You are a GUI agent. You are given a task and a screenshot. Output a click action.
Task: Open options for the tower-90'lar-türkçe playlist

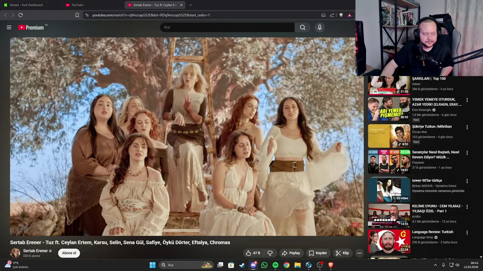[467, 181]
